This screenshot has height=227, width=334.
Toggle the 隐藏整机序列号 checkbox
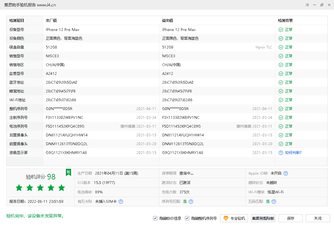click(187, 218)
